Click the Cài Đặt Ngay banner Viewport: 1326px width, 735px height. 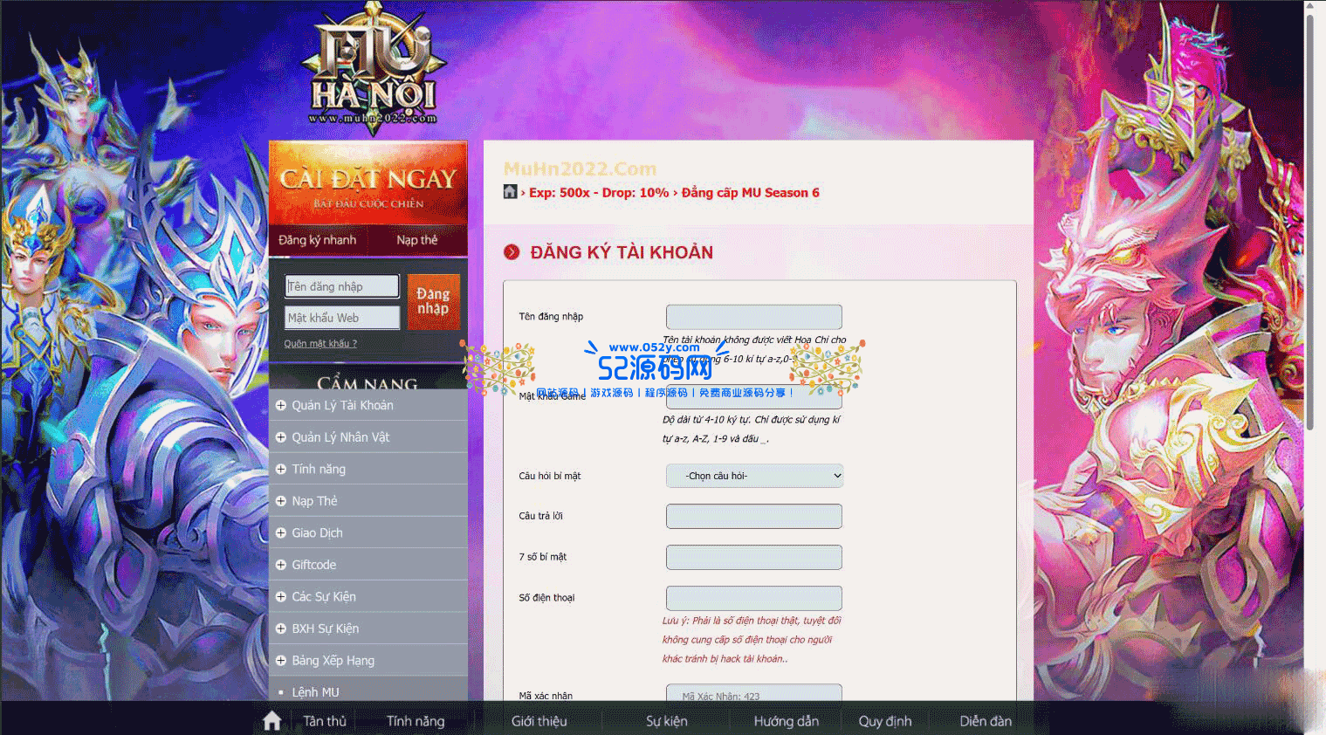pyautogui.click(x=368, y=184)
